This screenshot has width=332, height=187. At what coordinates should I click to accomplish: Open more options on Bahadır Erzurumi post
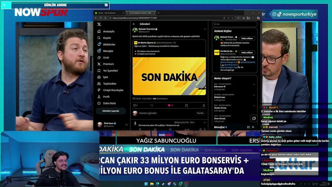click(x=205, y=29)
